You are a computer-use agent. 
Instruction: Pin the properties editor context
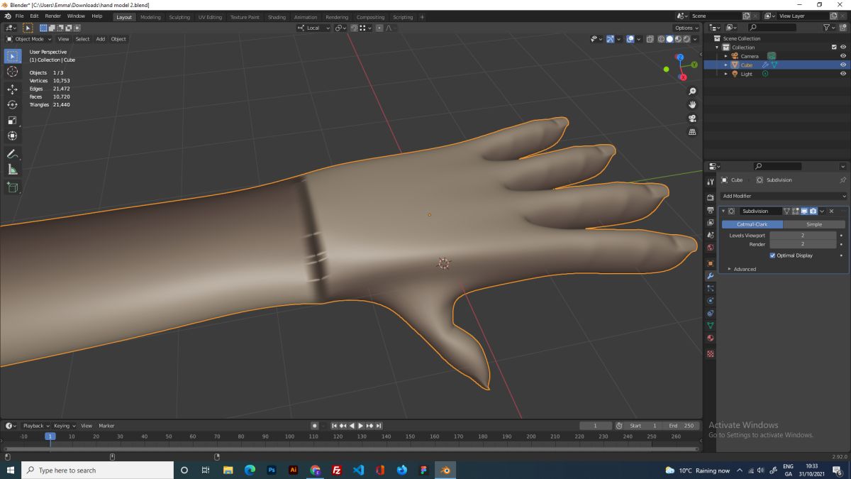[842, 180]
